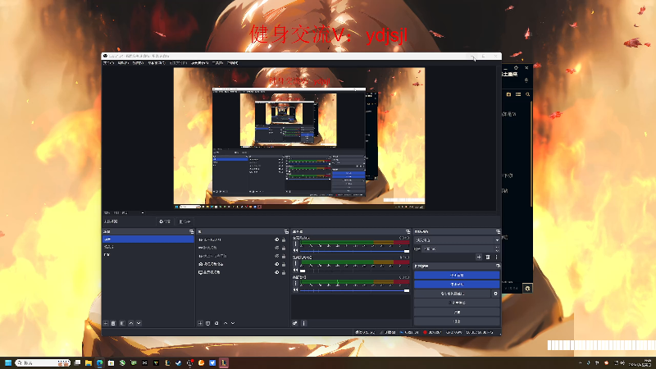Pop out the Controls dock icon
The image size is (656, 369).
[x=498, y=266]
